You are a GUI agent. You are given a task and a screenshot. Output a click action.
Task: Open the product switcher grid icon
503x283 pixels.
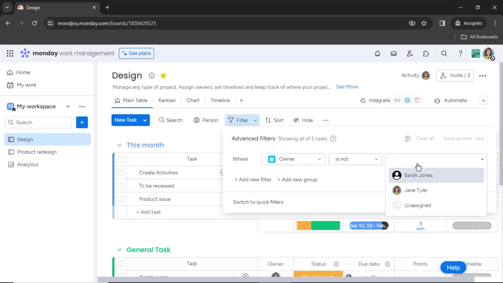click(x=10, y=53)
